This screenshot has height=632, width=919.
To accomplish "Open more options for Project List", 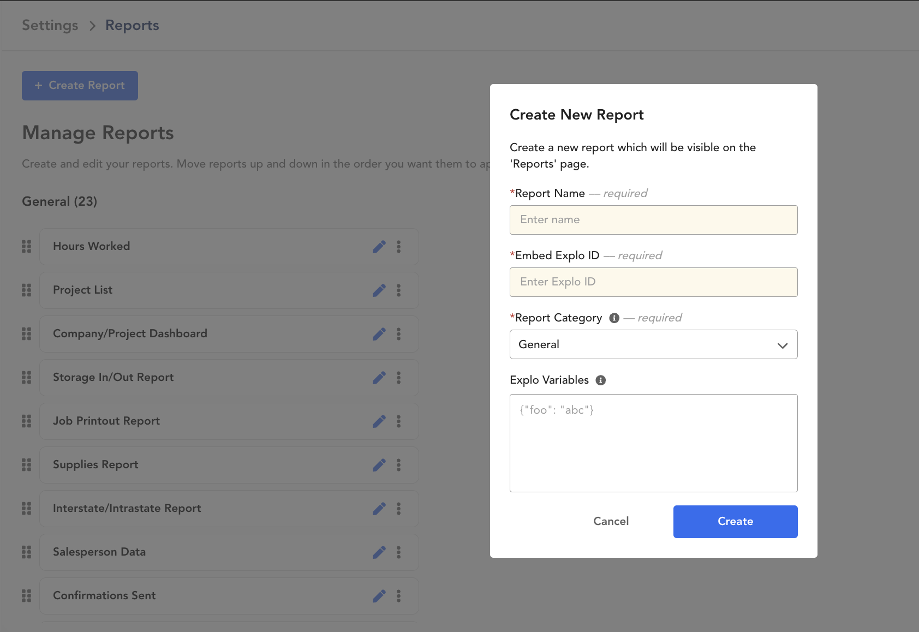I will pos(399,290).
